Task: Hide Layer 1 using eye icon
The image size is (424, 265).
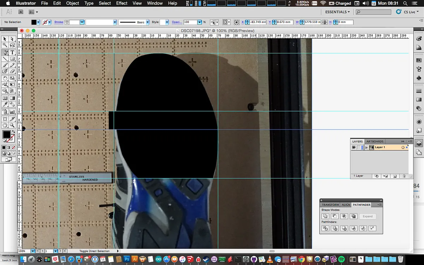Action: pyautogui.click(x=353, y=147)
